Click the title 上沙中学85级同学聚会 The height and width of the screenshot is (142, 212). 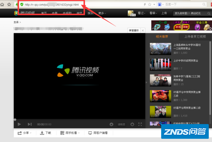[x=186, y=61]
